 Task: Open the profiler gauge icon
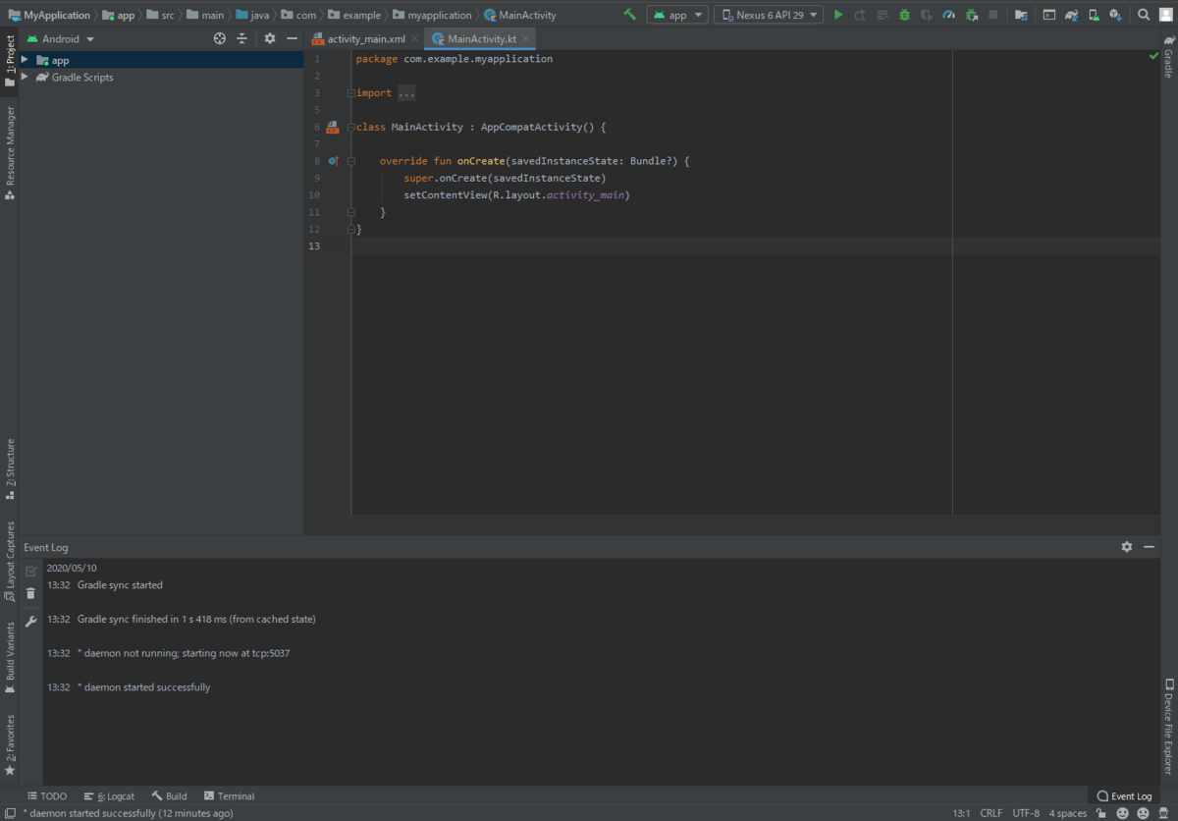coord(948,15)
